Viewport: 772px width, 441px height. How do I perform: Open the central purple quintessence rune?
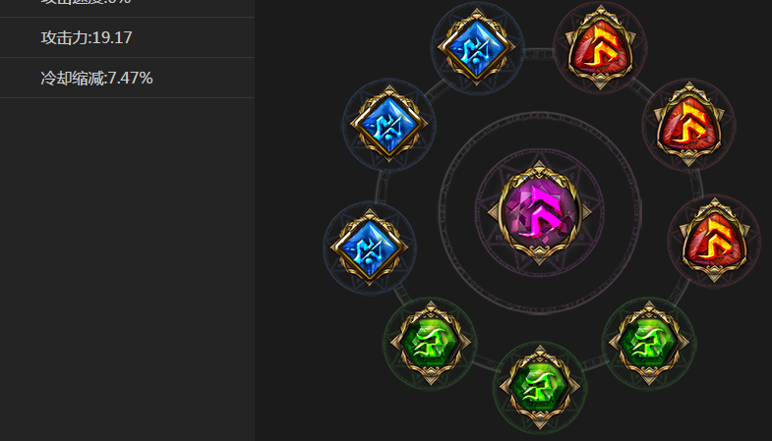[x=539, y=212]
